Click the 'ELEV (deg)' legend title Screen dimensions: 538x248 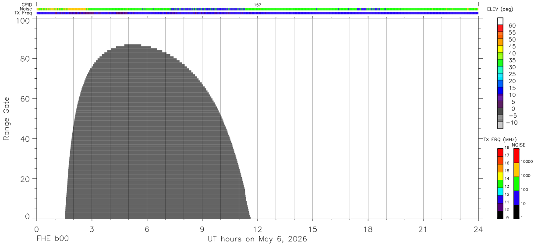[500, 9]
